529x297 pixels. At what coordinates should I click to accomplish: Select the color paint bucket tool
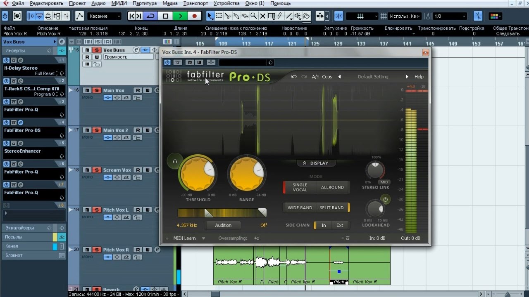tap(306, 16)
